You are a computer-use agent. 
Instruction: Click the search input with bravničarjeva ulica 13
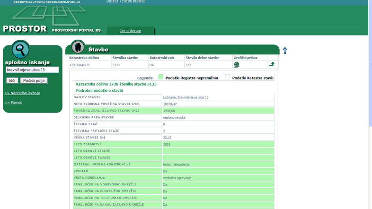tap(32, 70)
